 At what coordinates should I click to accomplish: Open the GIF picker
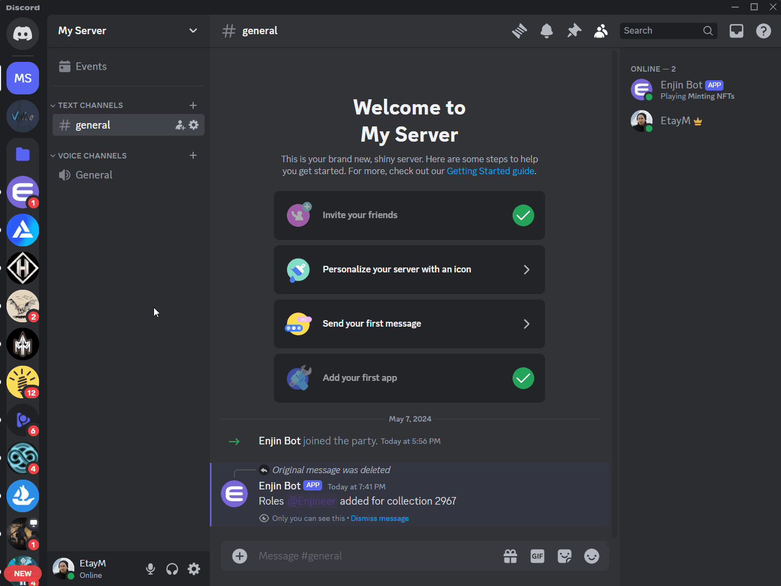click(537, 556)
